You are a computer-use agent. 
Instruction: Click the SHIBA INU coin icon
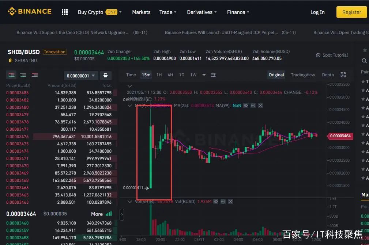(10, 61)
